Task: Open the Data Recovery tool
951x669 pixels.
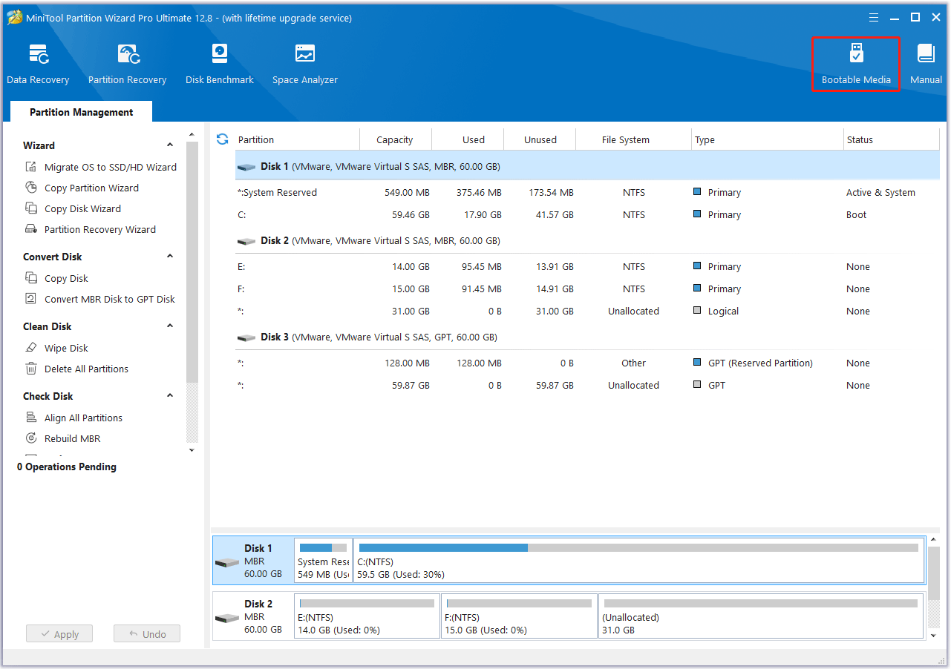Action: pyautogui.click(x=38, y=63)
